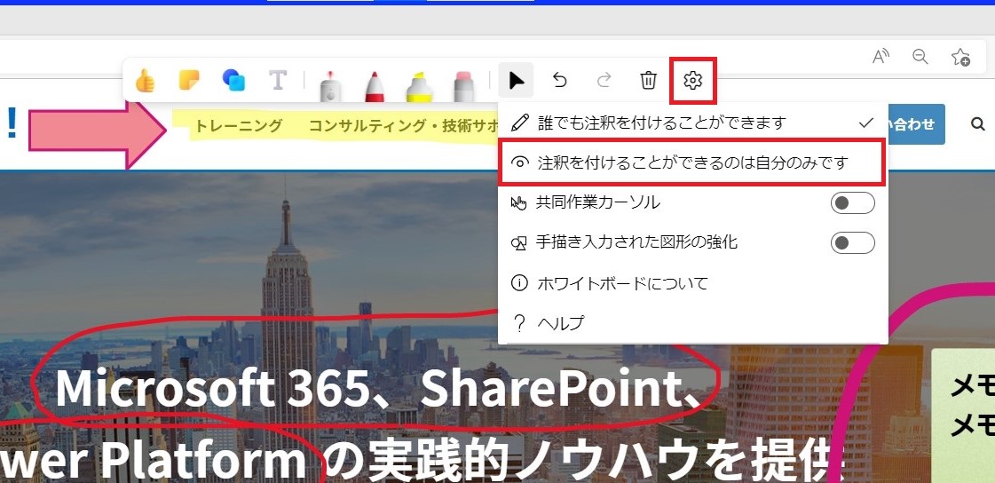Image resolution: width=995 pixels, height=483 pixels.
Task: Open Read Aloud in the address bar
Action: tap(880, 57)
